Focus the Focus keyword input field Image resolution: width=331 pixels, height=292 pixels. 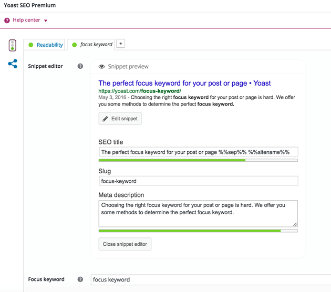pos(211,280)
